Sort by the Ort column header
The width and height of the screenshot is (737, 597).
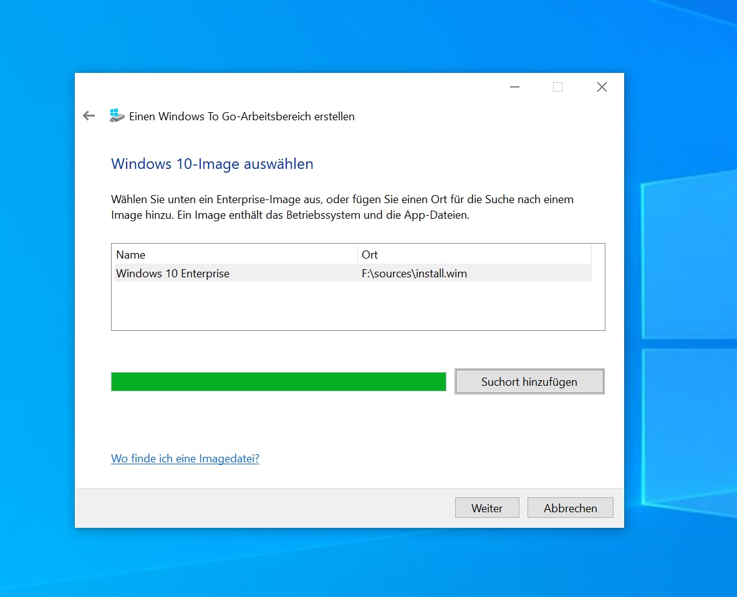474,255
